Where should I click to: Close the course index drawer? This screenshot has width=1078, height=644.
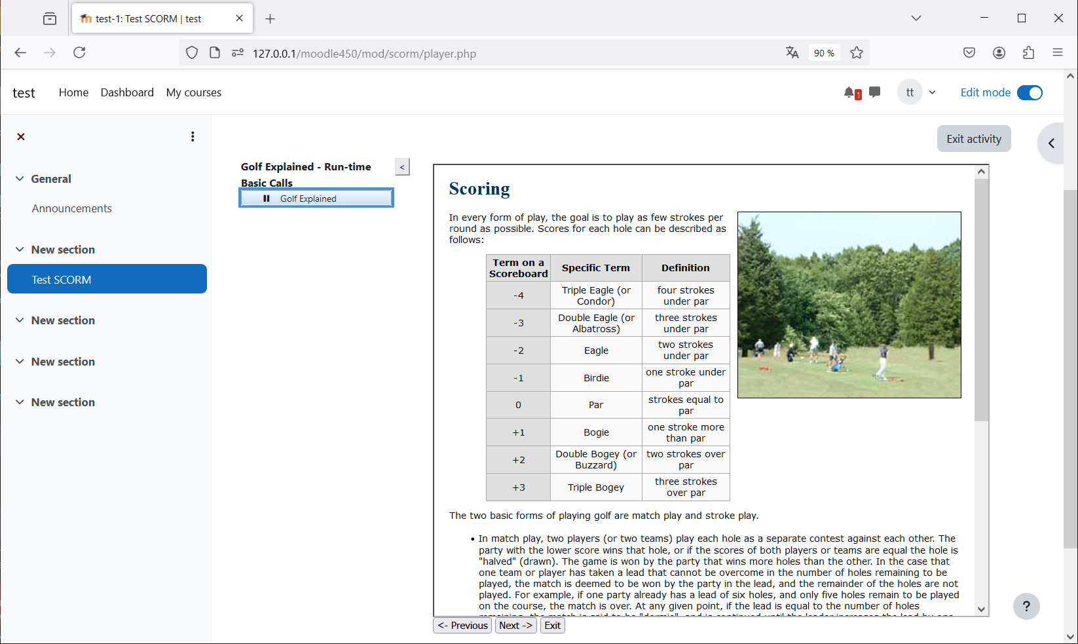pyautogui.click(x=21, y=136)
